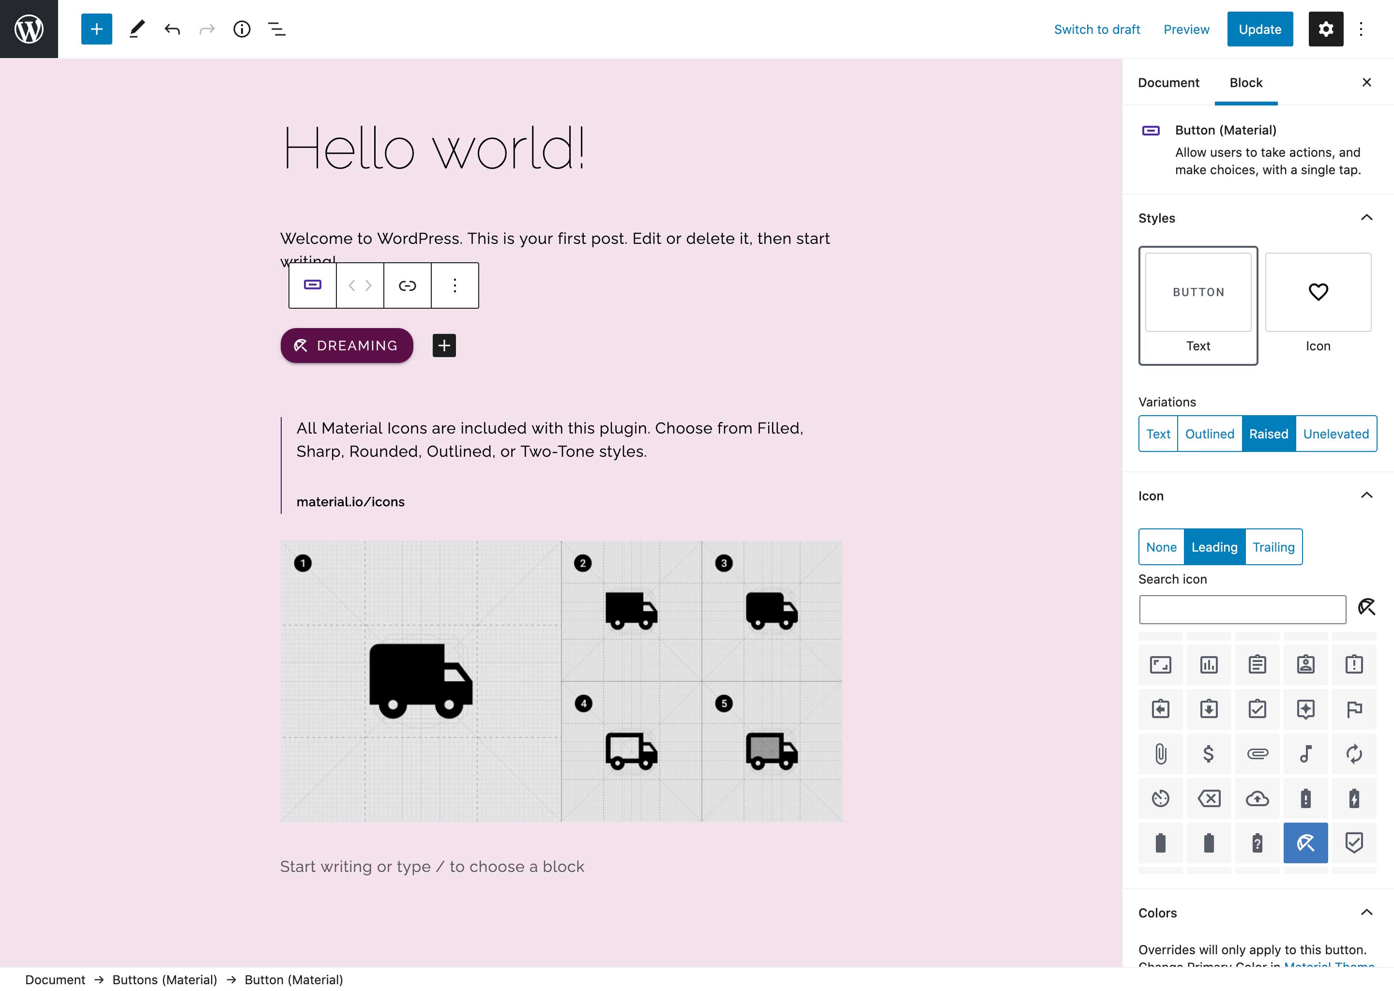This screenshot has height=991, width=1394.
Task: Open the block navigation list view
Action: [277, 29]
